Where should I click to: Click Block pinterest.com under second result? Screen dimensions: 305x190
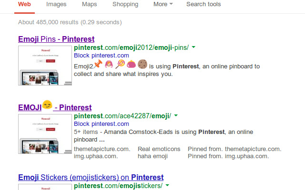(102, 124)
